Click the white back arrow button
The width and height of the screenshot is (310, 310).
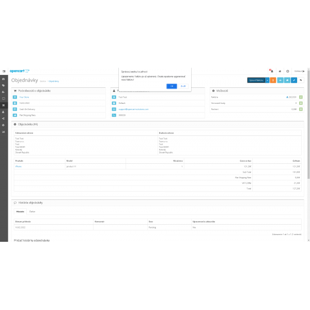click(301, 80)
